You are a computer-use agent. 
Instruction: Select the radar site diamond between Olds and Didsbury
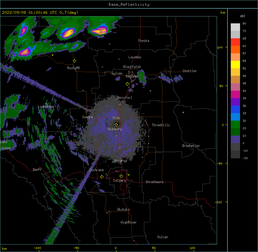point(116,125)
